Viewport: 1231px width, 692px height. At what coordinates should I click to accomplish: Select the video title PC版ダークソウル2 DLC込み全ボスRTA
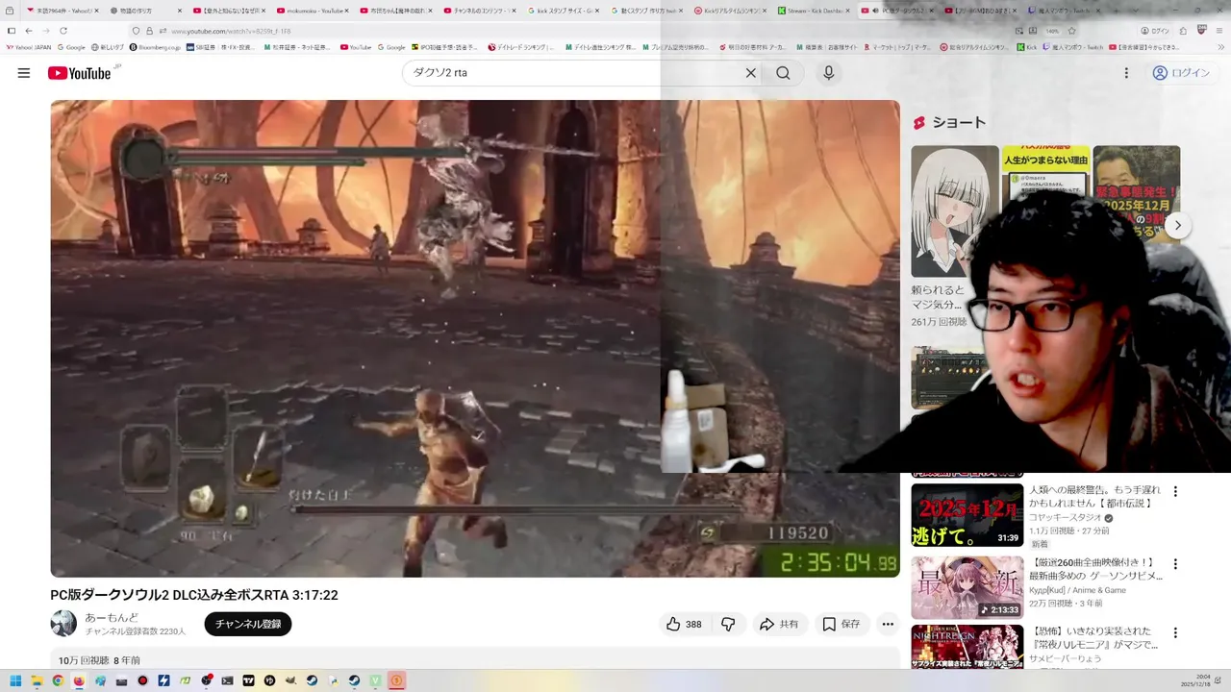point(194,596)
